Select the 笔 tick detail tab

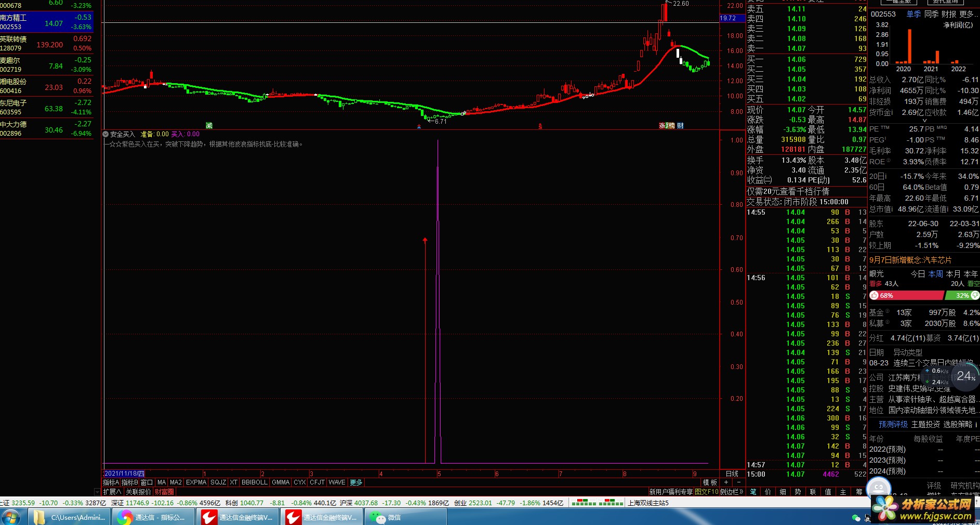(753, 492)
